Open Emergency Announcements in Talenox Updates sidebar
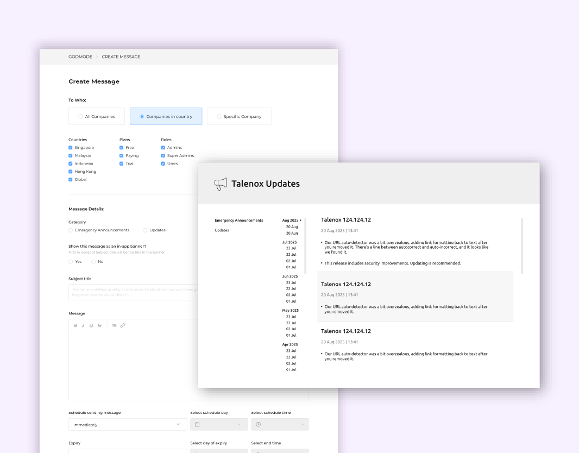Image resolution: width=579 pixels, height=453 pixels. 239,221
